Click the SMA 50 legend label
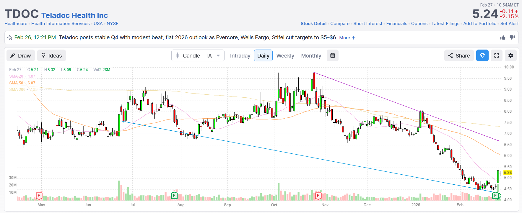The height and width of the screenshot is (213, 522). tap(22, 83)
